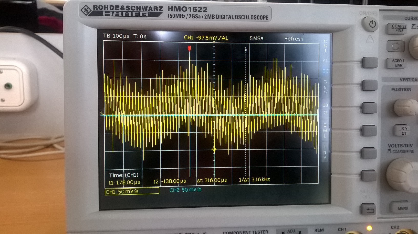Click the 1/Δt: 3.16kHz frequency readout
418x234 pixels.
[x=254, y=180]
